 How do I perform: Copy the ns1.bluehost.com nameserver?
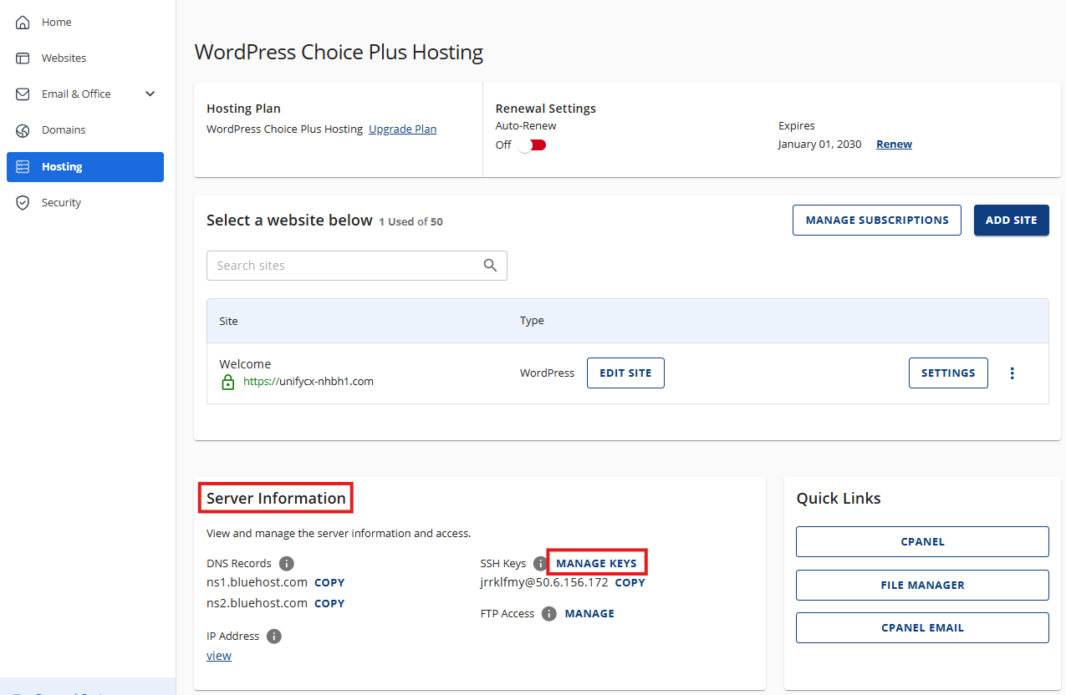(x=329, y=582)
